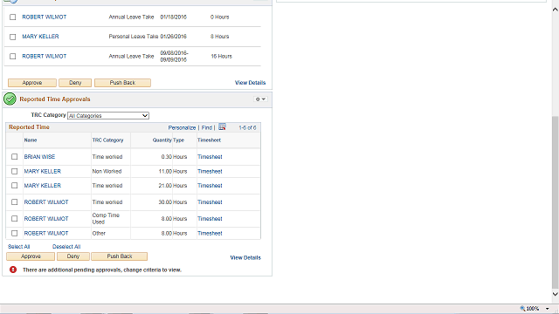The width and height of the screenshot is (559, 314).
Task: Open Timesheet for Robert Wilmot Other row
Action: point(210,233)
